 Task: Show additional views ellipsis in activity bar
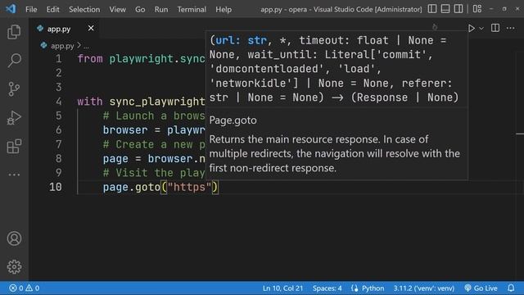(x=14, y=175)
